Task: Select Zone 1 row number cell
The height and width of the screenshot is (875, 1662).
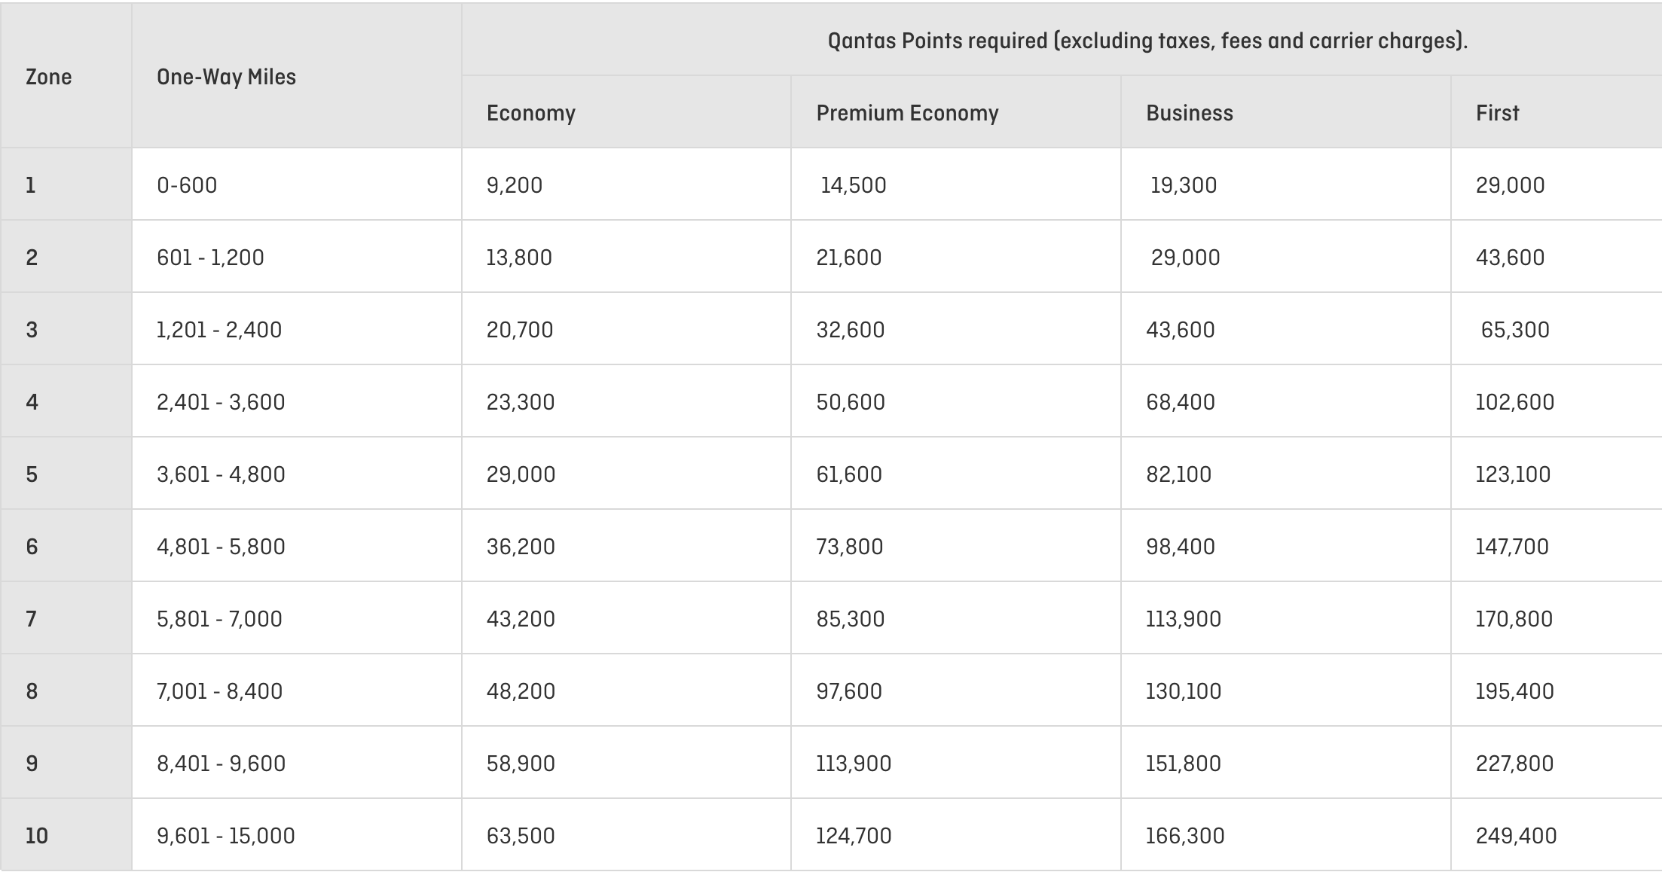Action: coord(31,185)
